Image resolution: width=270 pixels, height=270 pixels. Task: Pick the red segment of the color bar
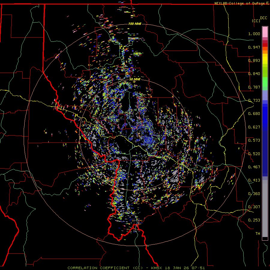265,45
